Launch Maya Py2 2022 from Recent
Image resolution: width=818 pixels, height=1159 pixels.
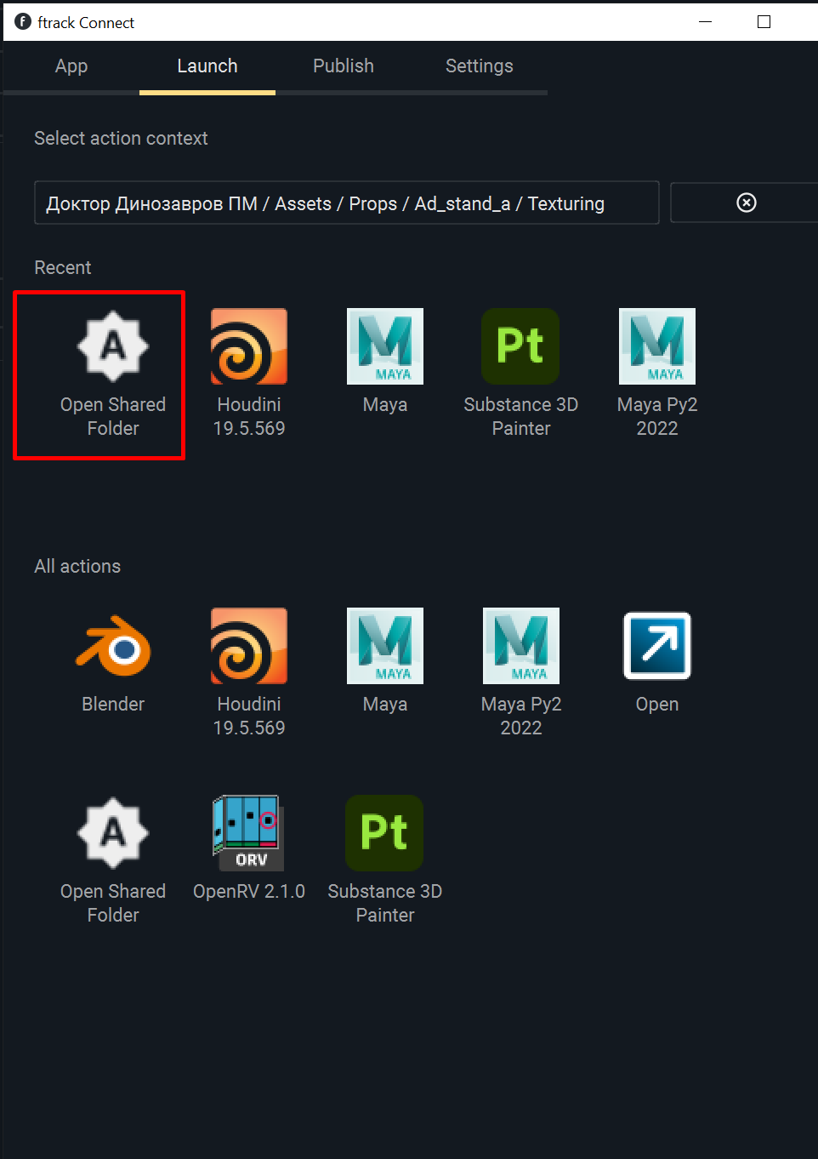click(657, 374)
